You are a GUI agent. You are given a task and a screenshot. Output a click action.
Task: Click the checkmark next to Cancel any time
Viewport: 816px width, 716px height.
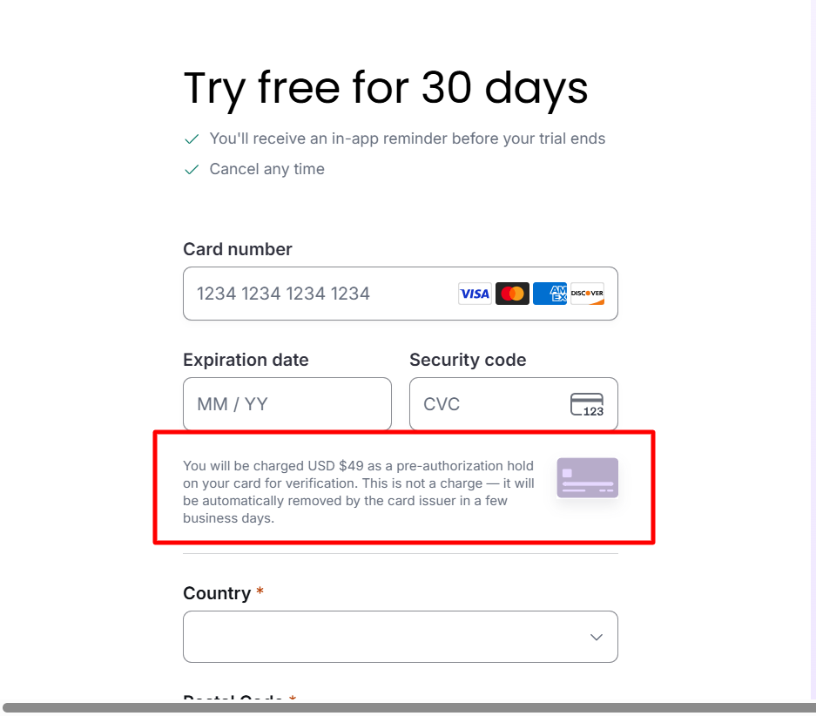tap(192, 169)
